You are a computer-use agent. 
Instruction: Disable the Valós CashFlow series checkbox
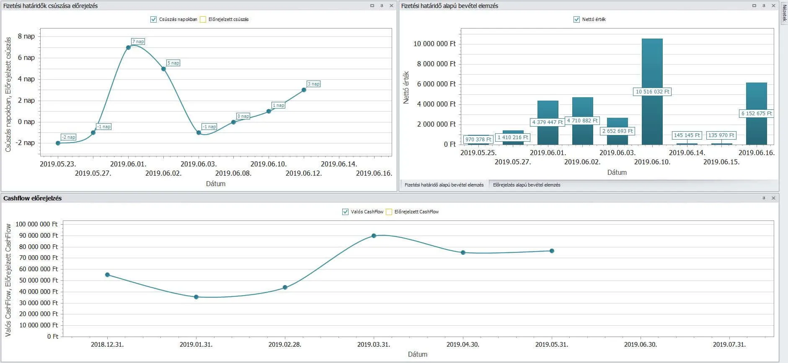[345, 212]
